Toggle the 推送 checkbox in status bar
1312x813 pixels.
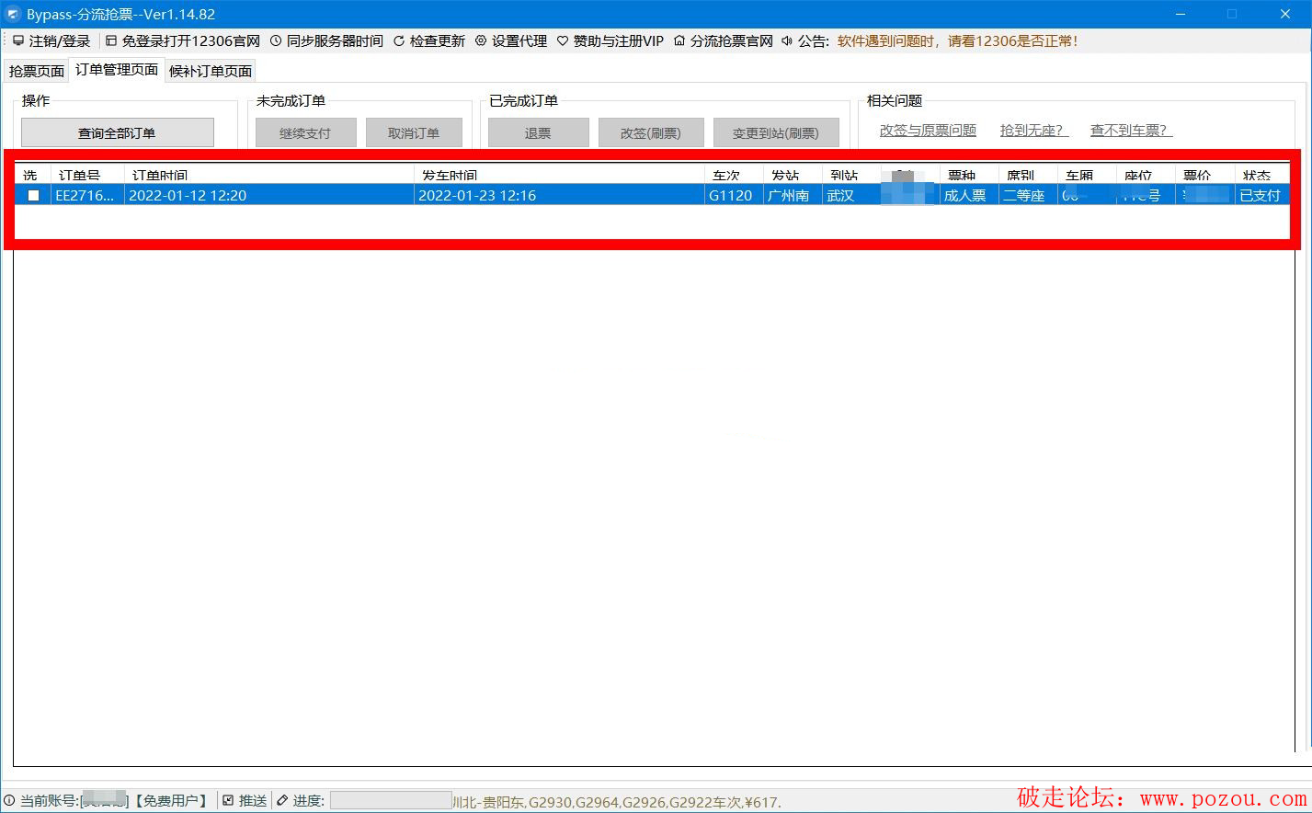point(228,801)
